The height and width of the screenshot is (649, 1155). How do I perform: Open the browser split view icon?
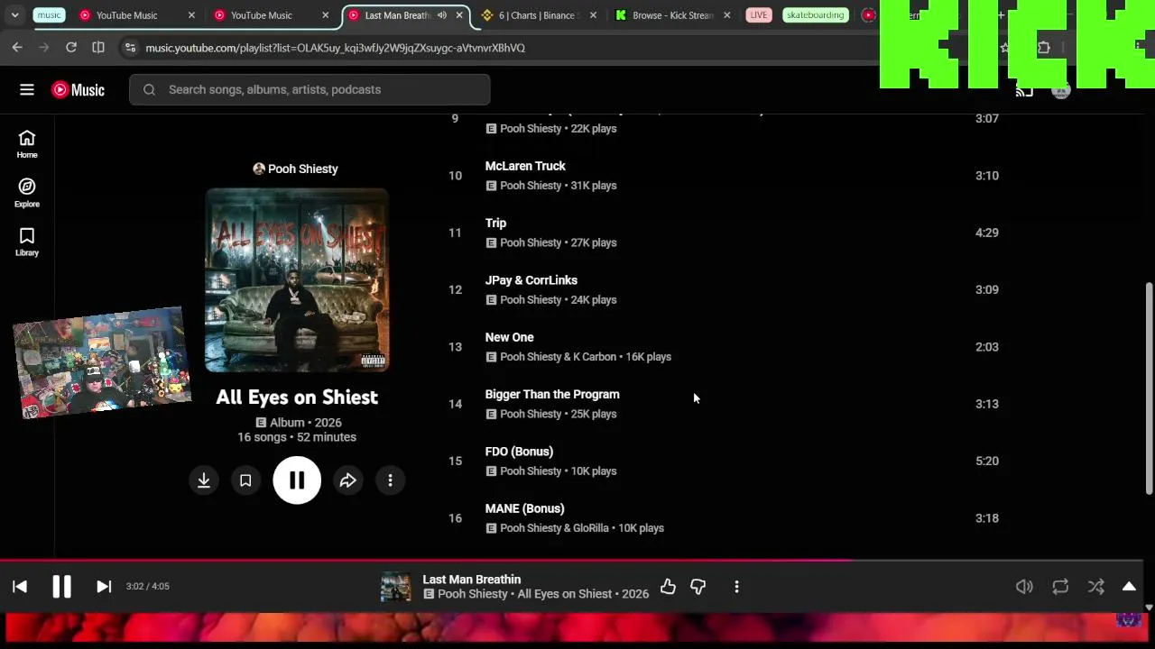(98, 48)
